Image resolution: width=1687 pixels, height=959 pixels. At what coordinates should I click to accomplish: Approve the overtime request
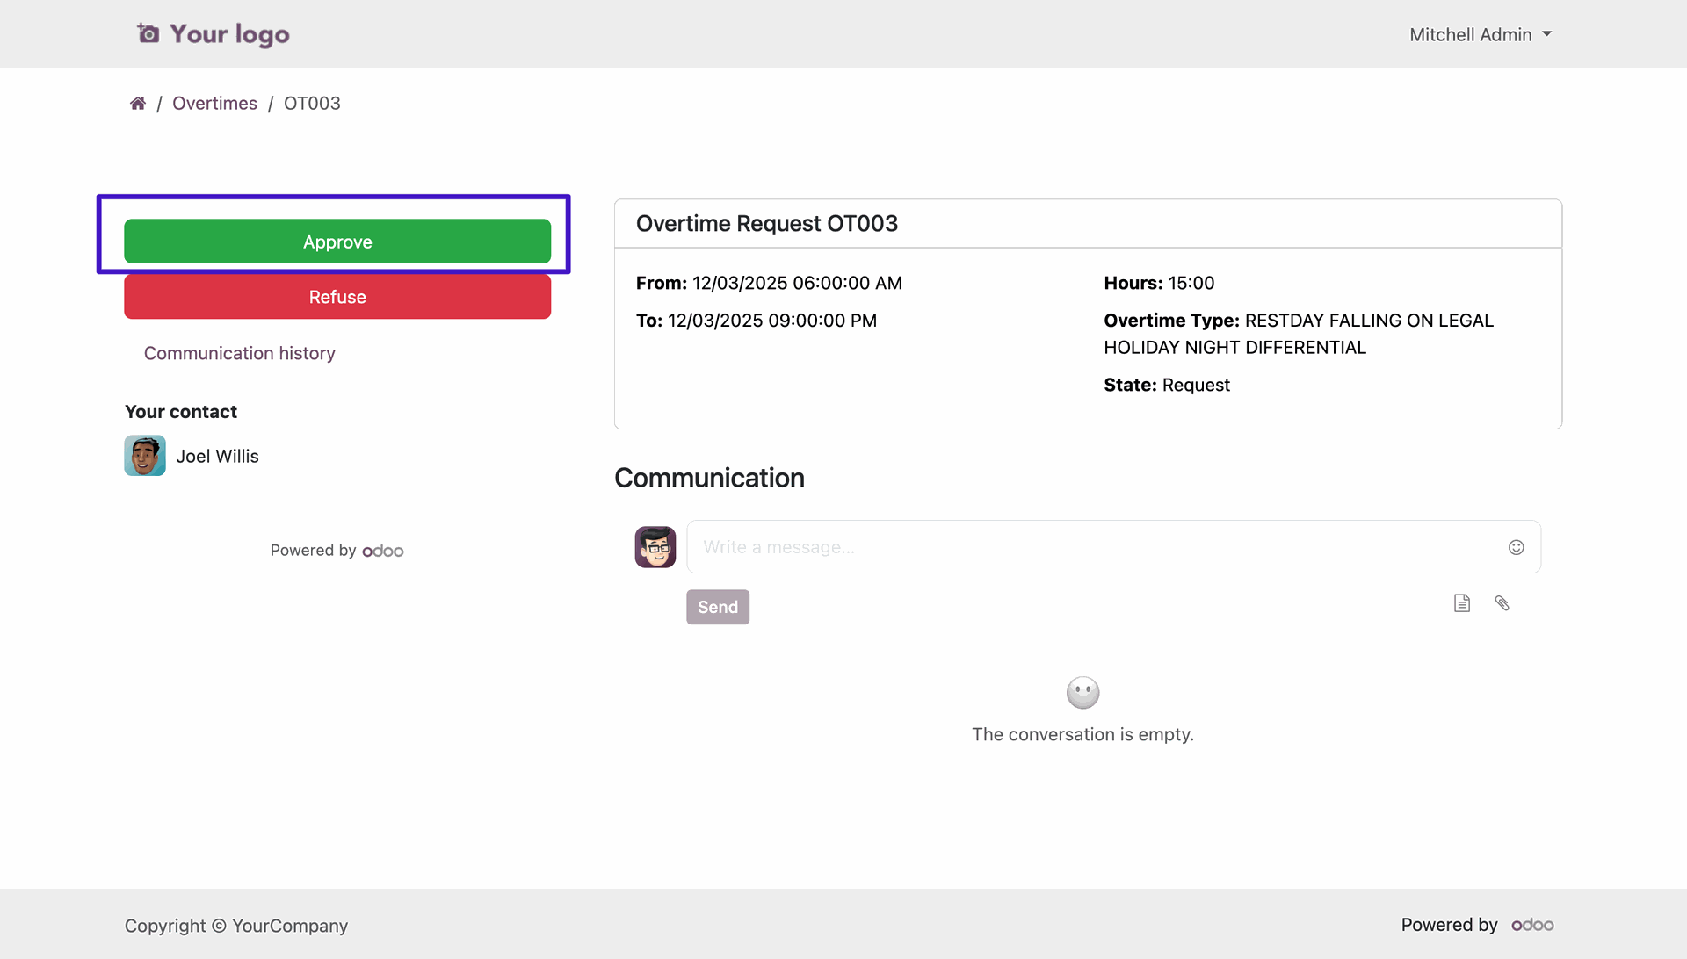click(x=337, y=242)
